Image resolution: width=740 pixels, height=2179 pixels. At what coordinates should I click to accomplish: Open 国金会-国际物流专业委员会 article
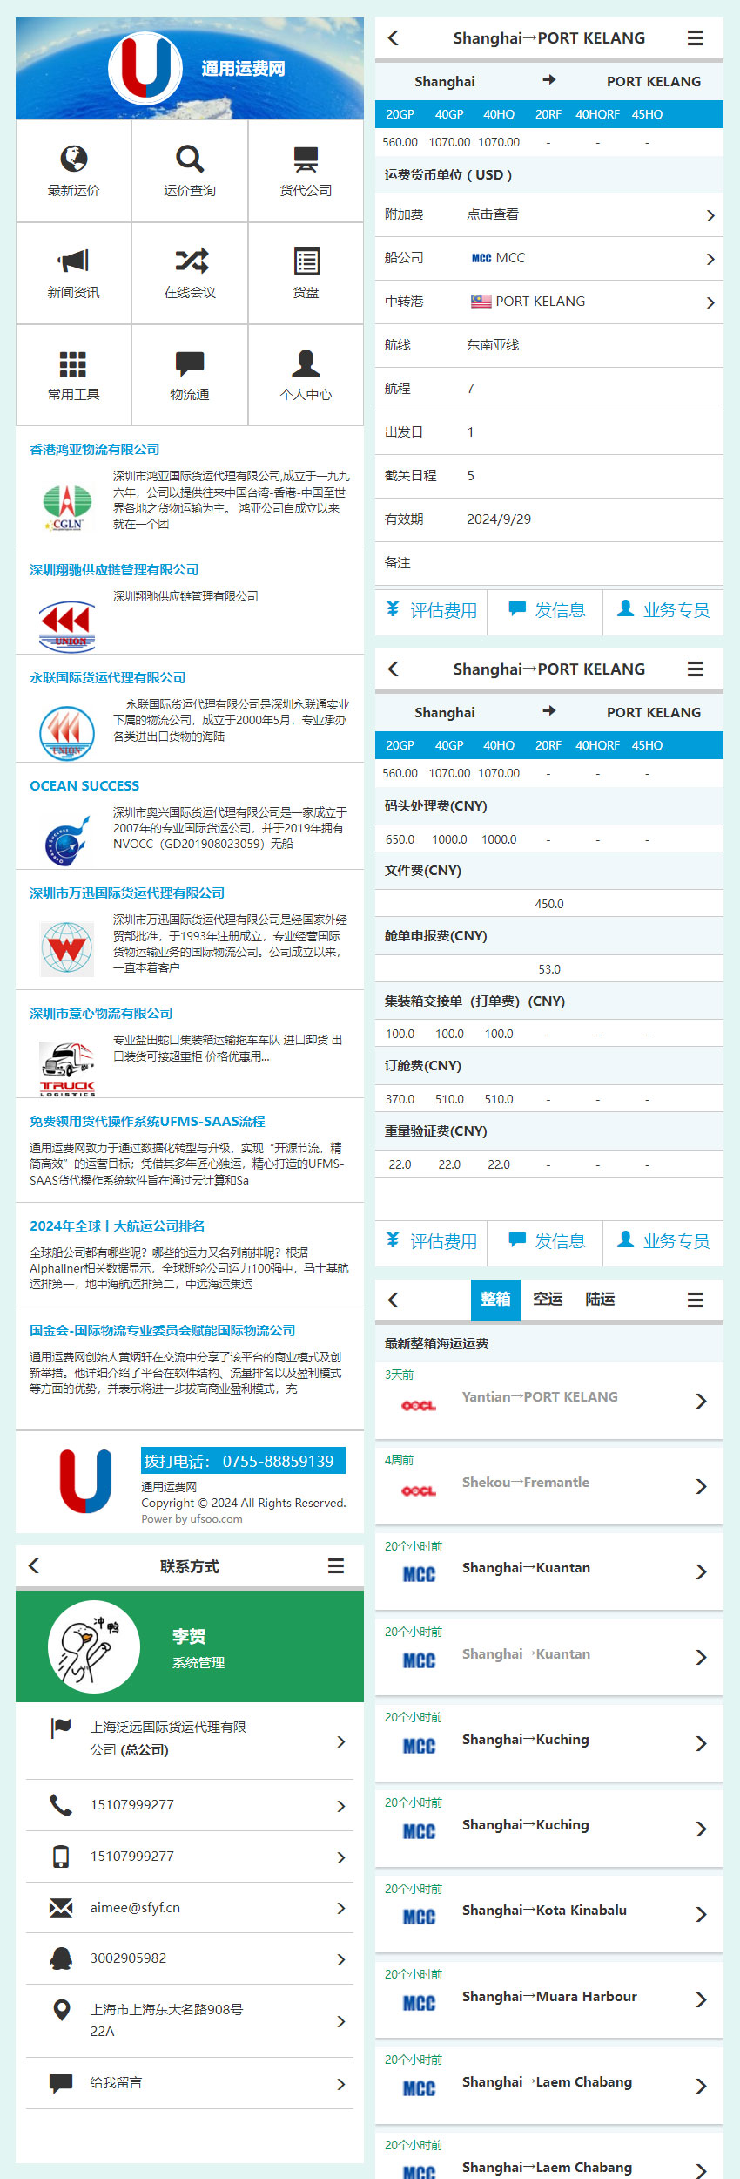tap(163, 1331)
